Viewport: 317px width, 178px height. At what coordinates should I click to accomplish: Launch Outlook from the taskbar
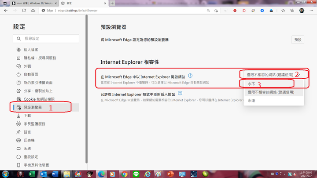[44, 174]
